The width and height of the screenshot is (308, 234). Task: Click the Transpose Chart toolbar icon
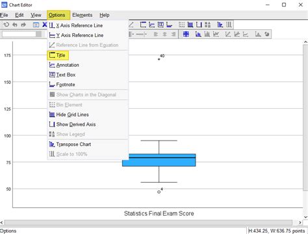(x=220, y=25)
